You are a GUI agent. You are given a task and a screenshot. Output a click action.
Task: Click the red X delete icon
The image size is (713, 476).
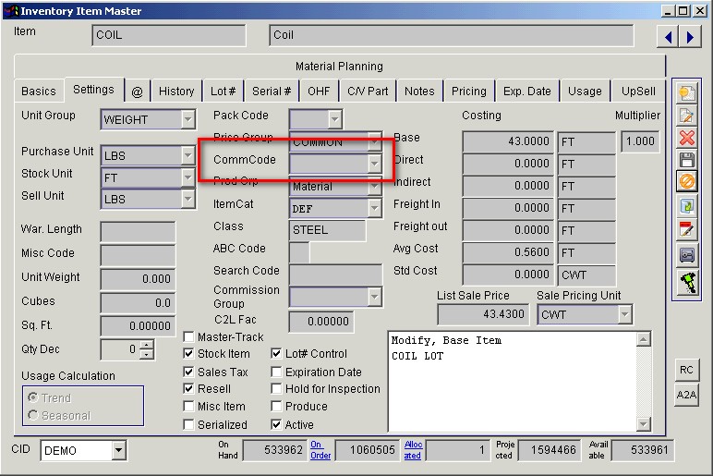[x=686, y=138]
